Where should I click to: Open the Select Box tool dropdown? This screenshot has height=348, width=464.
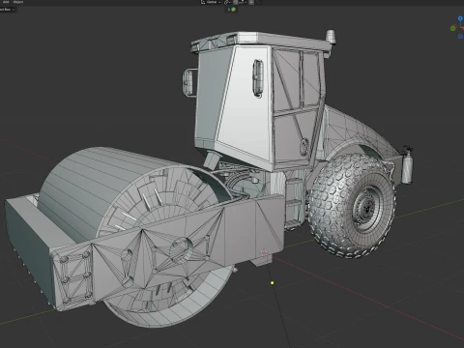[x=7, y=10]
